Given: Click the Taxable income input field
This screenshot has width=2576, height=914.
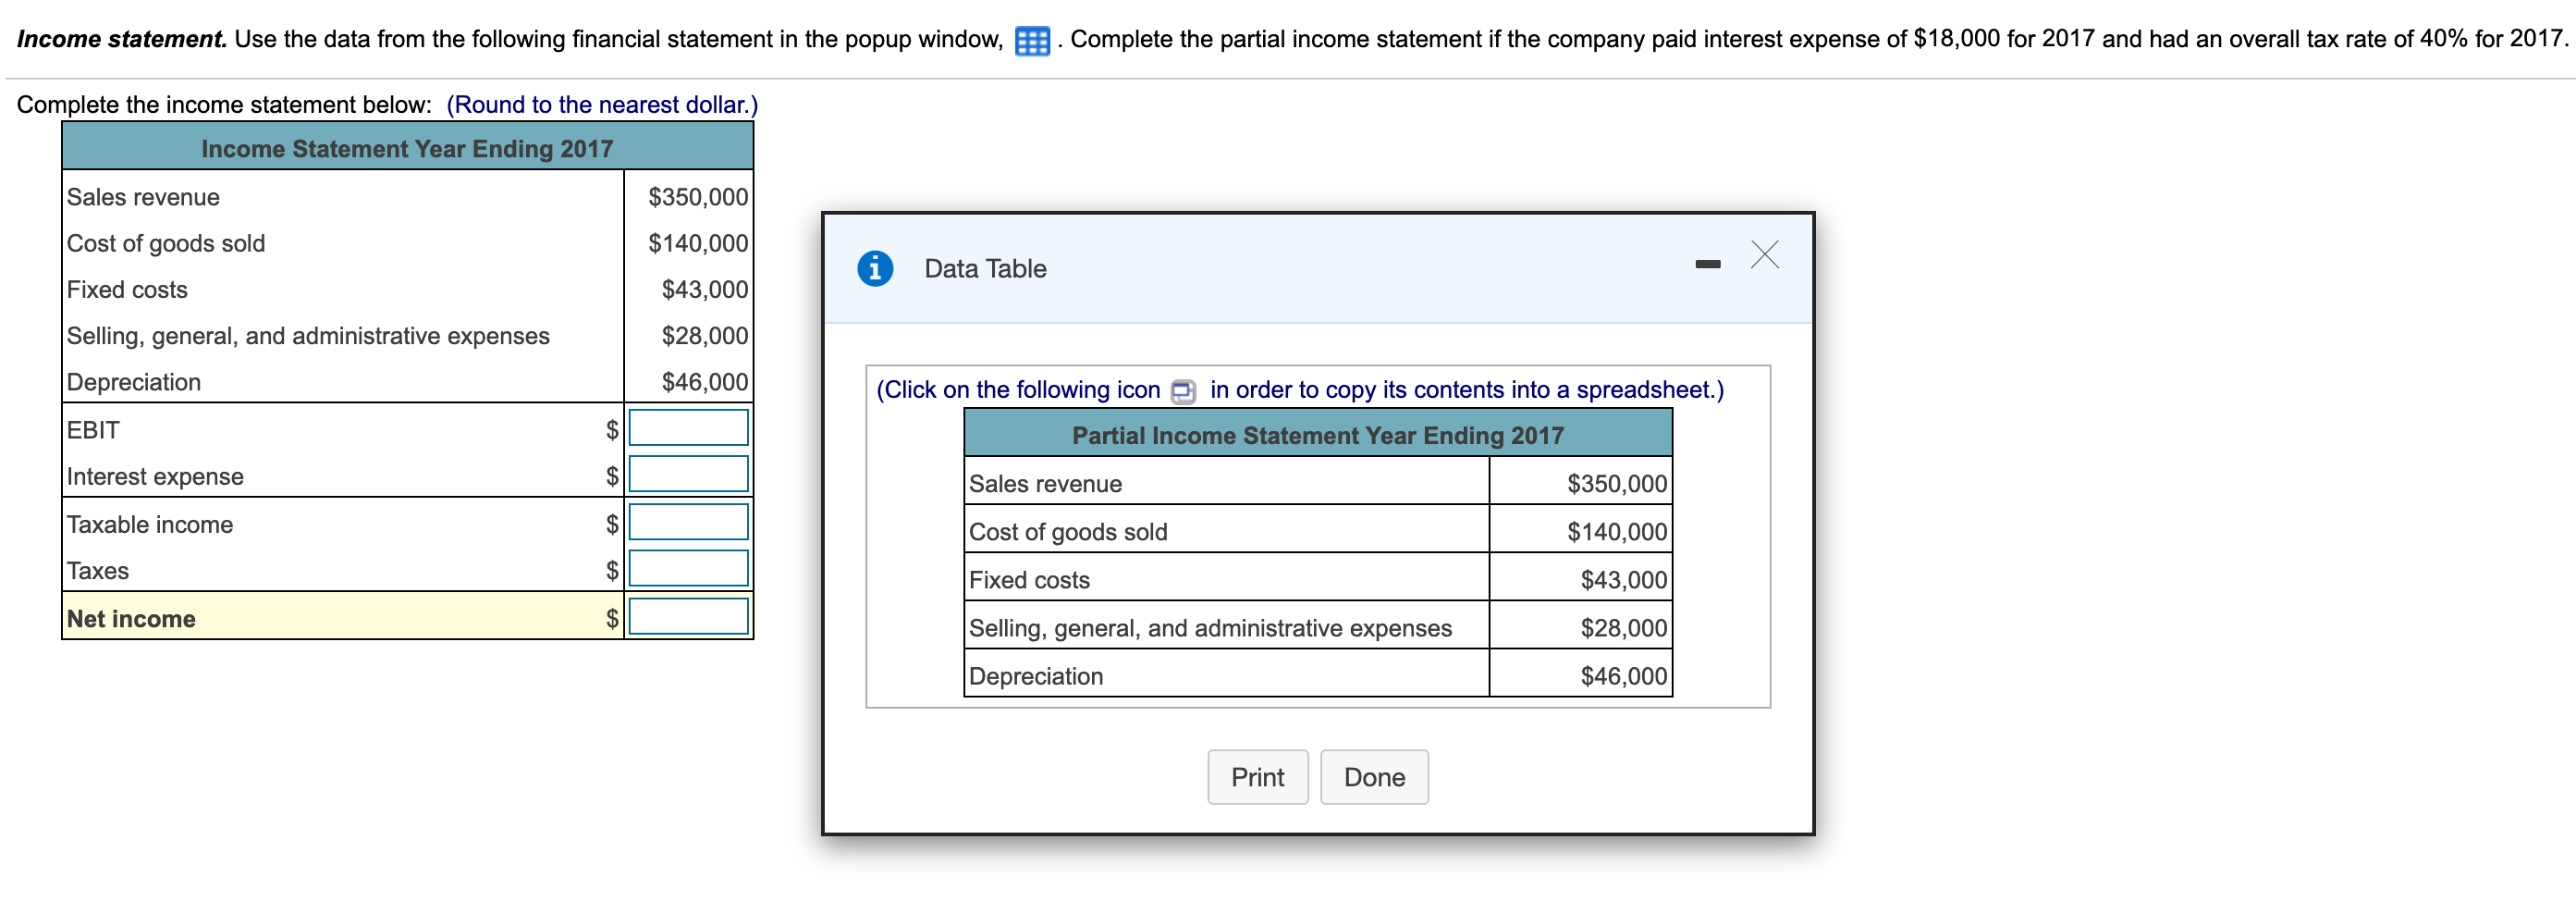Looking at the screenshot, I should tap(688, 521).
